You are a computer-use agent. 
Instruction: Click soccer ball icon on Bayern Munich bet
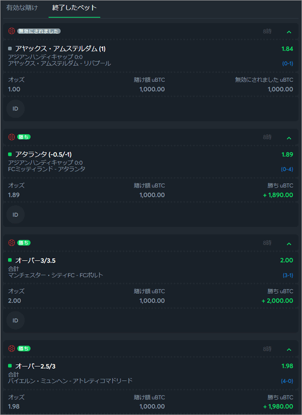(x=12, y=349)
